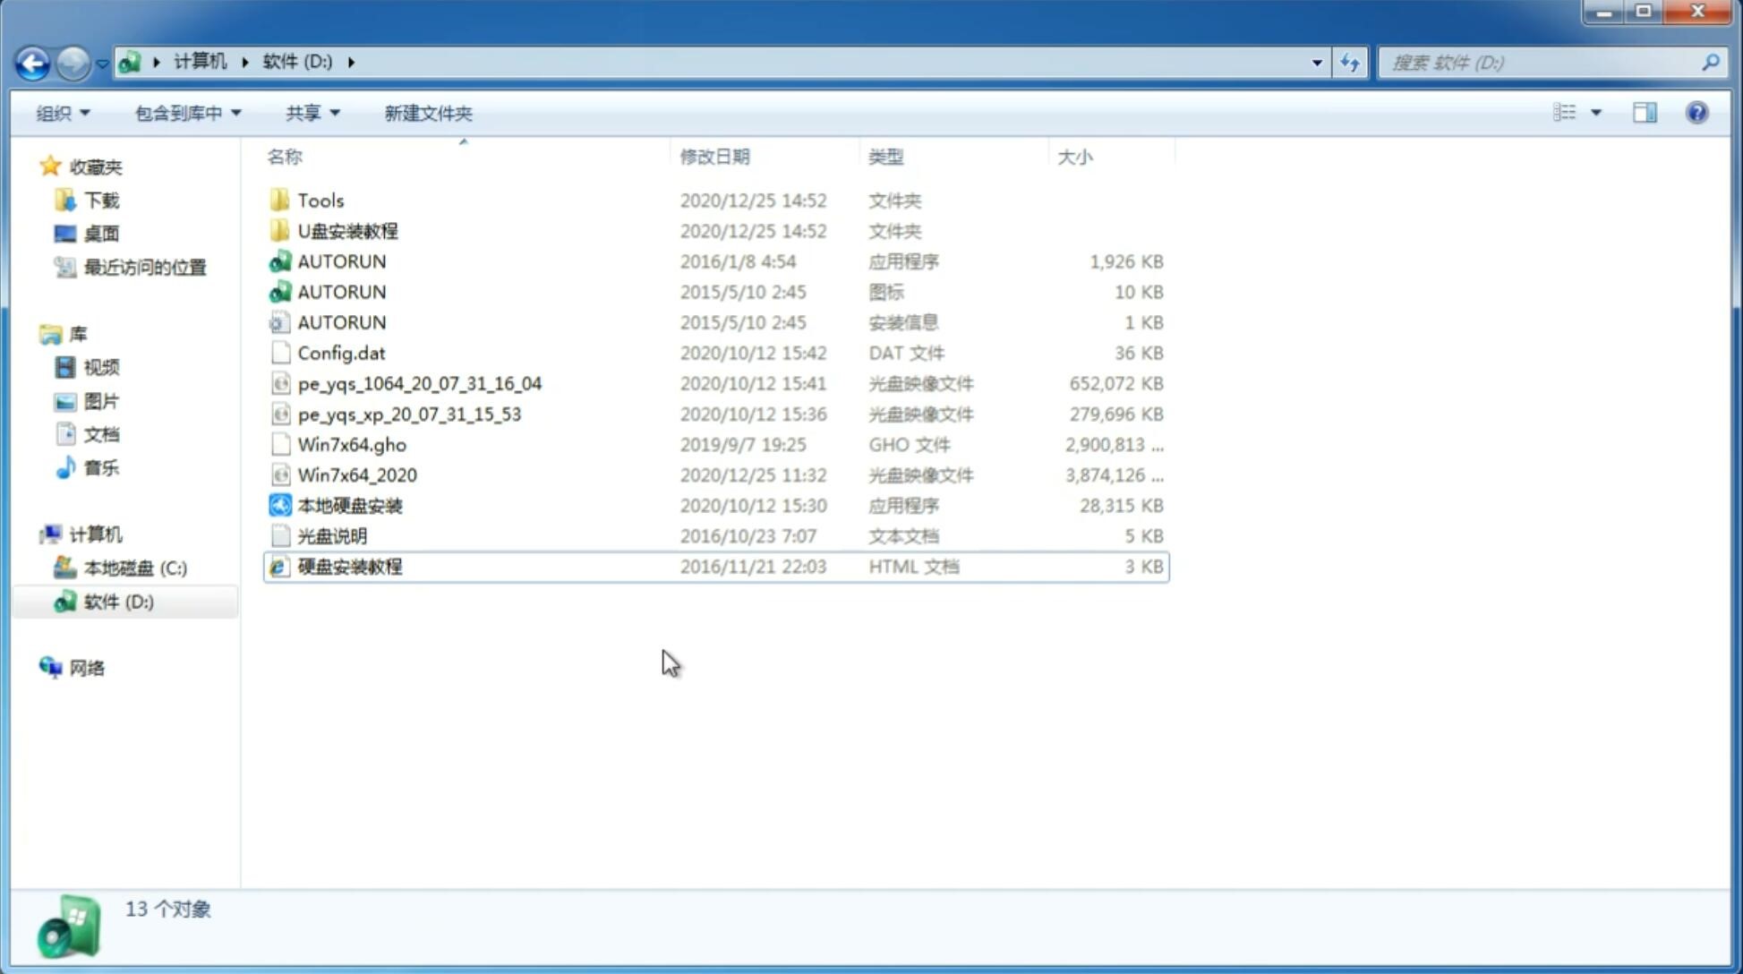This screenshot has height=974, width=1743.
Task: Open Win7x64.gho ghost file
Action: point(352,444)
